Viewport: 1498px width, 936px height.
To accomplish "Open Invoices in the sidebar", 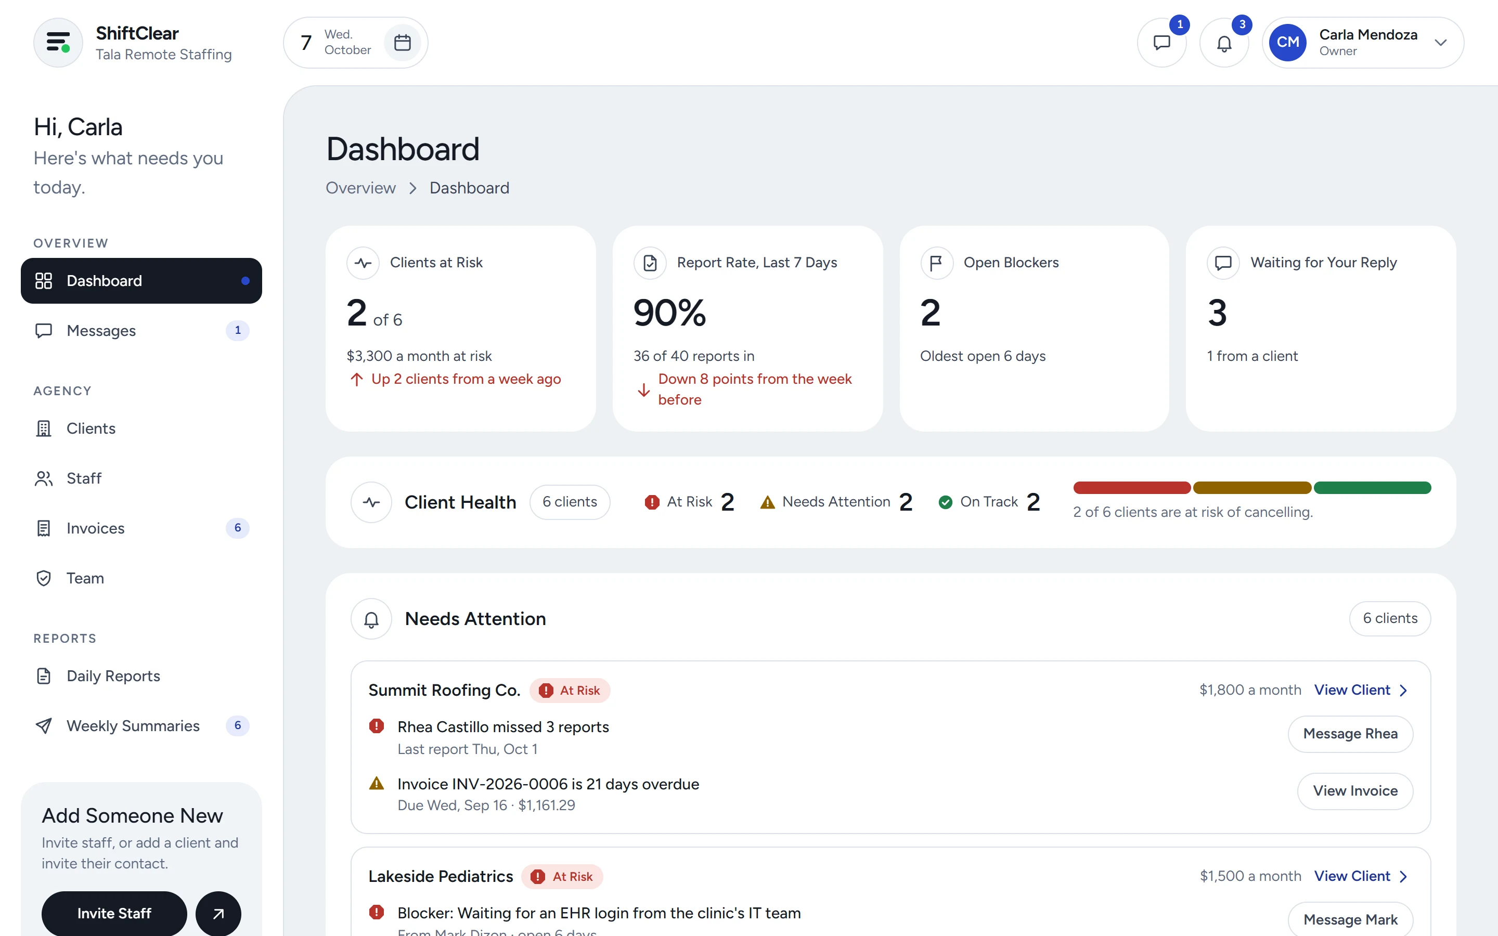I will (141, 528).
